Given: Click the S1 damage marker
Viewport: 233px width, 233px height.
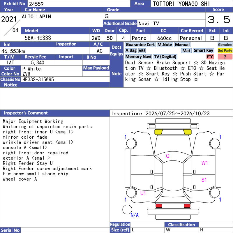Looking at the screenshot, I should coord(204,180).
